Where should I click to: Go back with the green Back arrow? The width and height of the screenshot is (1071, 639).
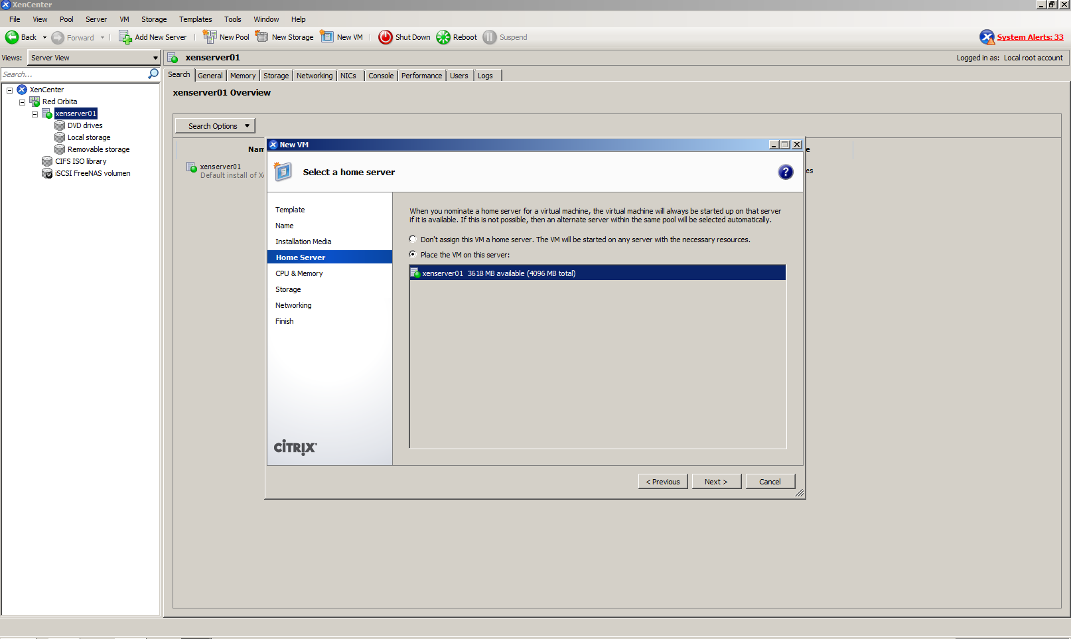(12, 37)
